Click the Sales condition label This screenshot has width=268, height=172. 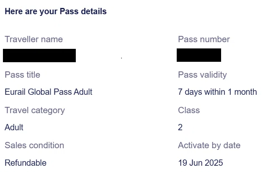click(34, 145)
